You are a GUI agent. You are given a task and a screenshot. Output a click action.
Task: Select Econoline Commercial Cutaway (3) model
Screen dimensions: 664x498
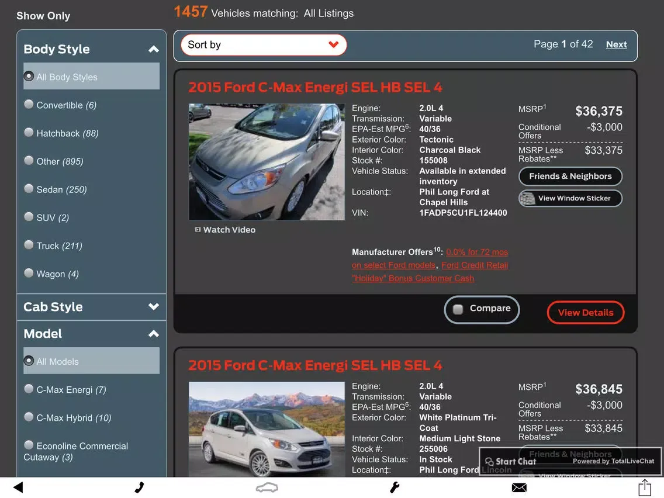pyautogui.click(x=29, y=445)
